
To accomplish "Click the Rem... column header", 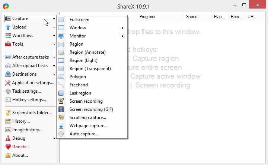I will click(237, 17).
